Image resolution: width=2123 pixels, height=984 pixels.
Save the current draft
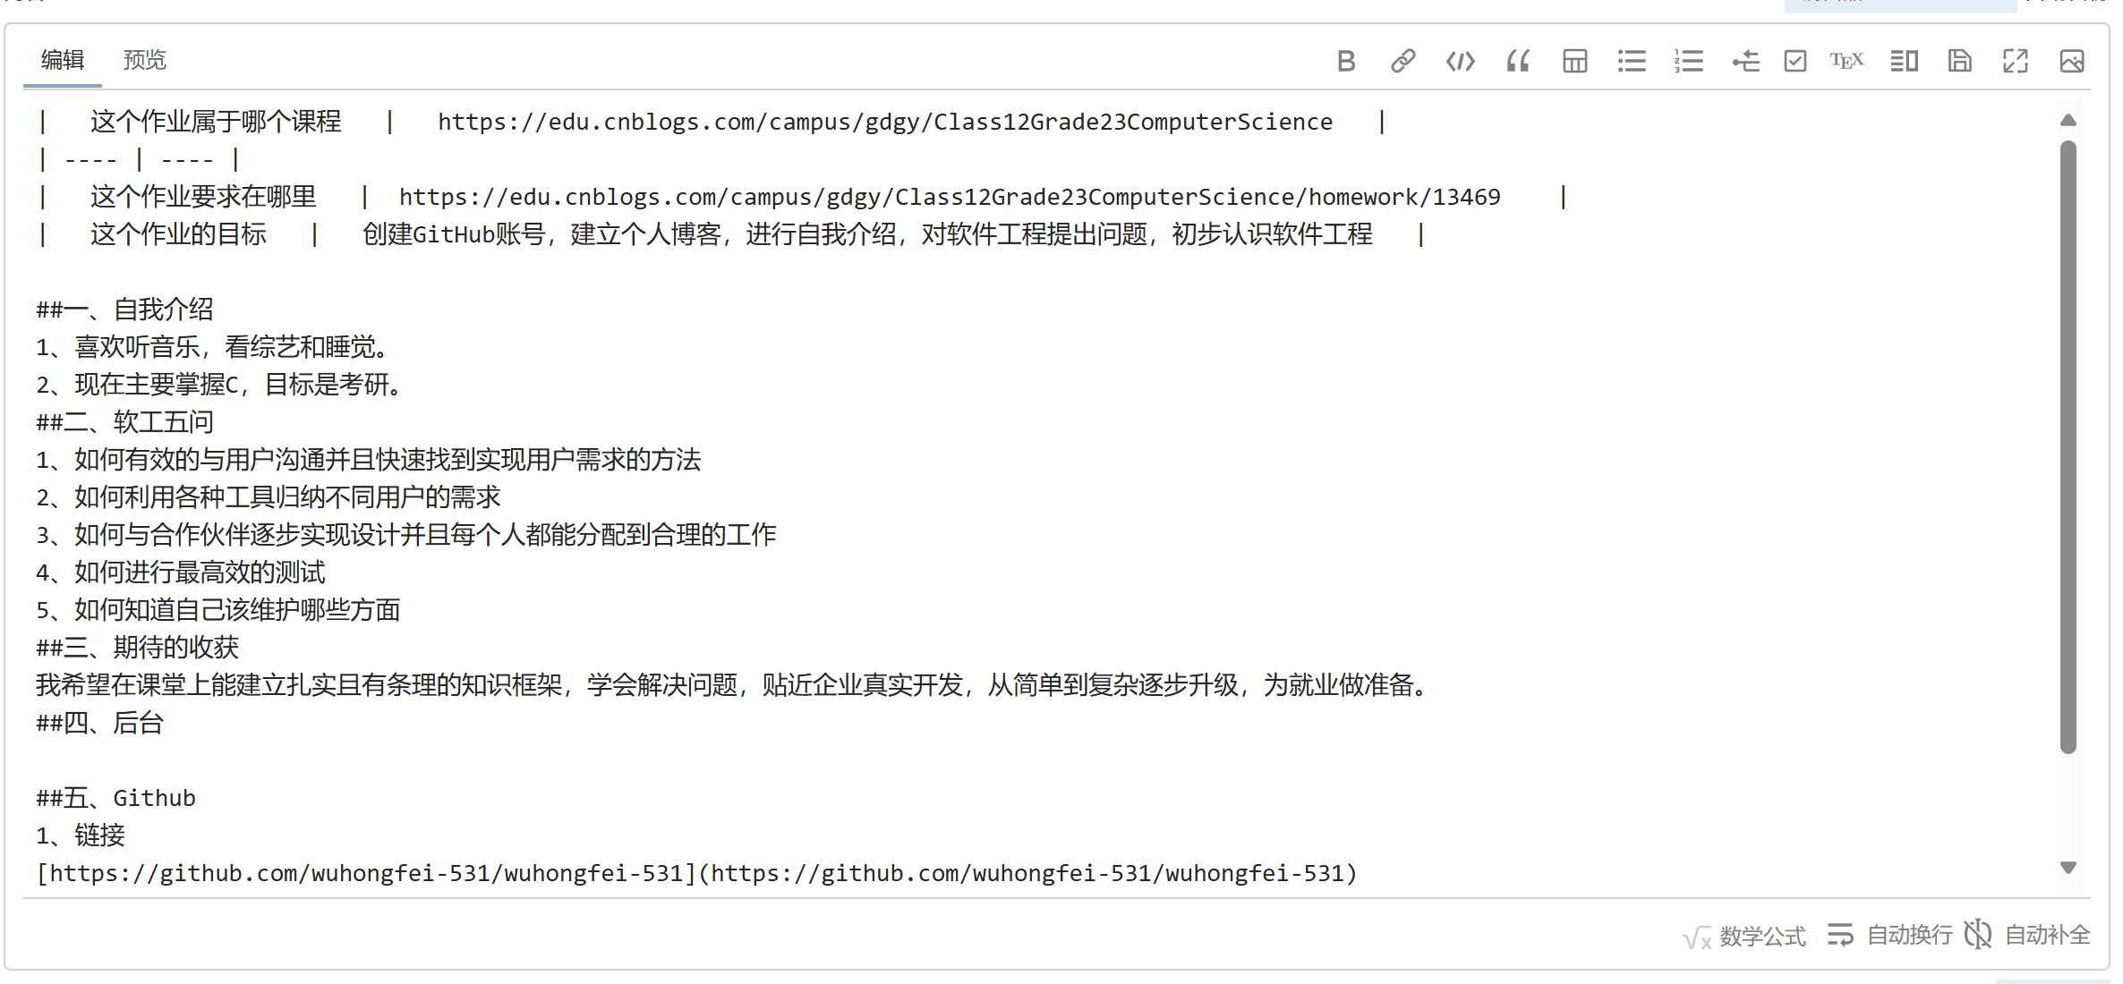click(1960, 61)
